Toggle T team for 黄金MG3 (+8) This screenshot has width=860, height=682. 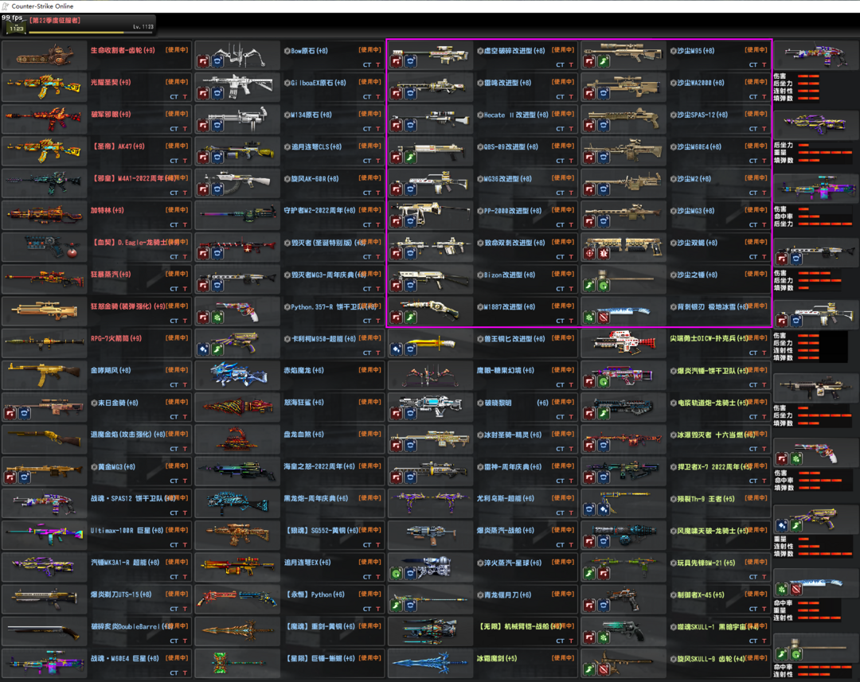click(185, 481)
